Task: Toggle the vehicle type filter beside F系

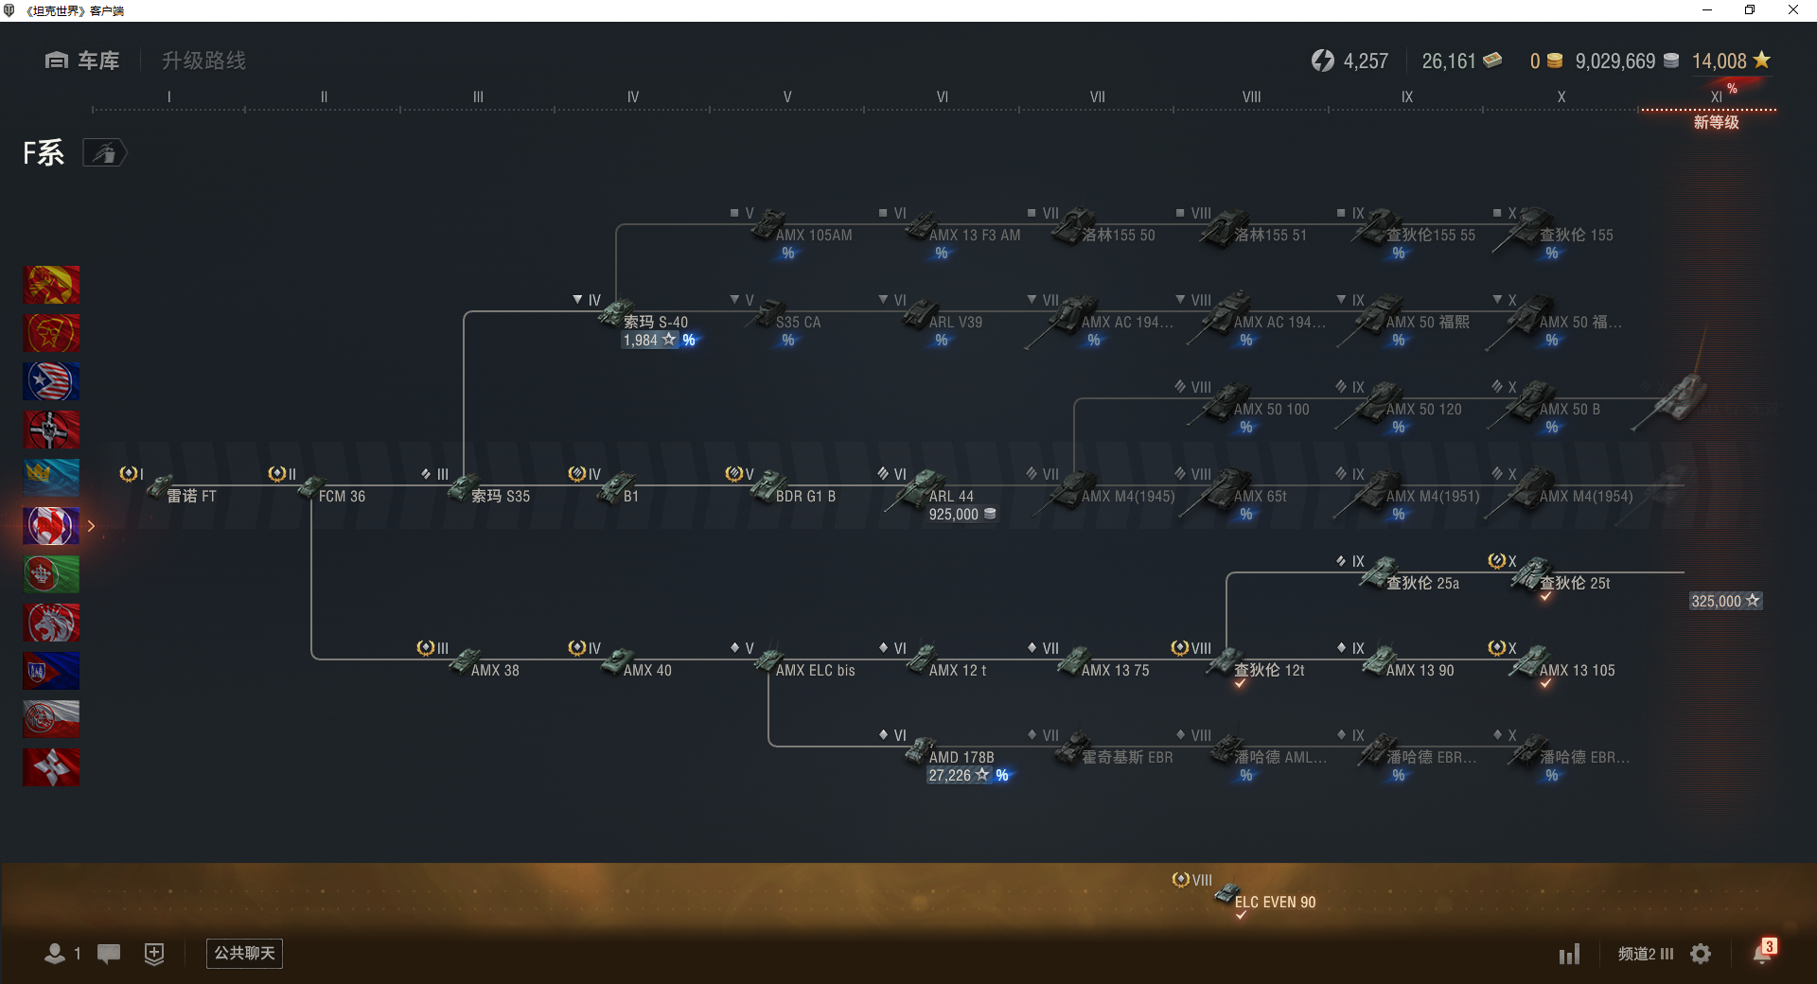Action: pyautogui.click(x=104, y=152)
